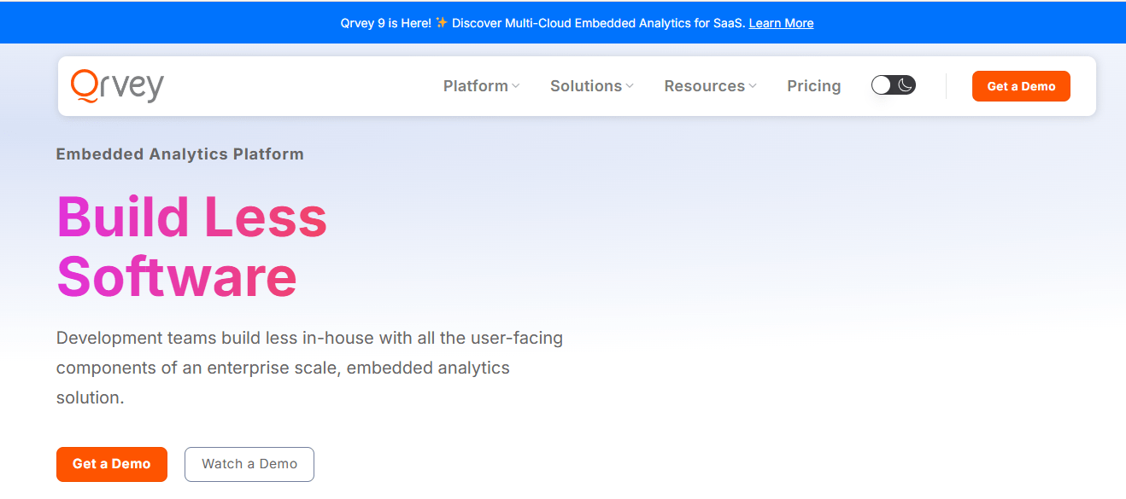Click the Development teams description paragraph
1126x499 pixels.
pyautogui.click(x=309, y=368)
